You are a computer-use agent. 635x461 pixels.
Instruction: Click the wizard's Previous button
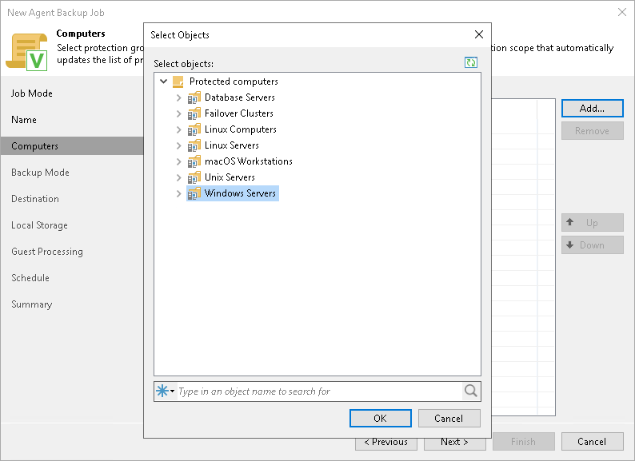tap(386, 444)
